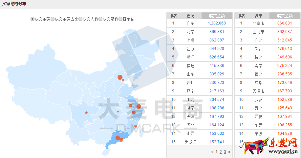The width and height of the screenshot is (301, 158).
Task: Click the 省份 column header
Action: point(190,16)
